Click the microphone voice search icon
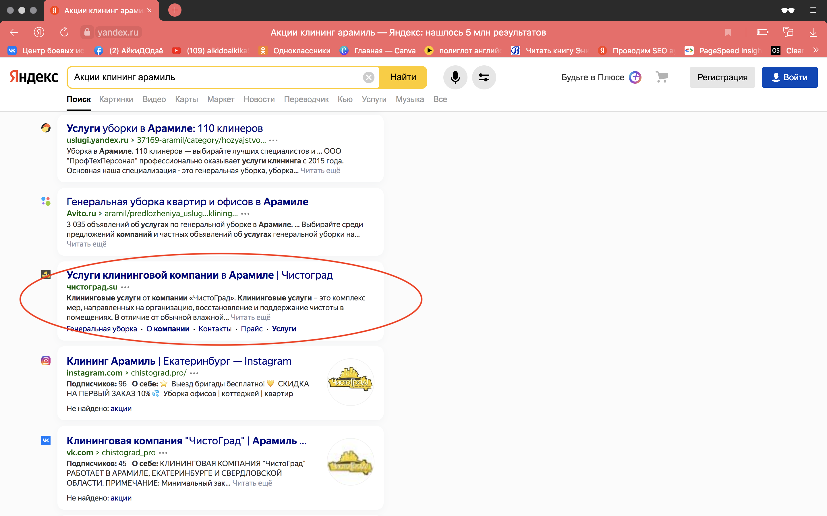This screenshot has height=516, width=827. 455,77
